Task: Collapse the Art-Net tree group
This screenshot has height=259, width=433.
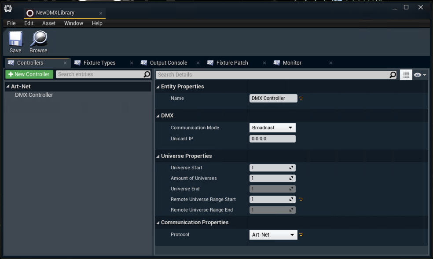Action: 8,87
